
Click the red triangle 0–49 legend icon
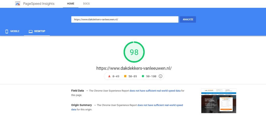tap(109, 76)
